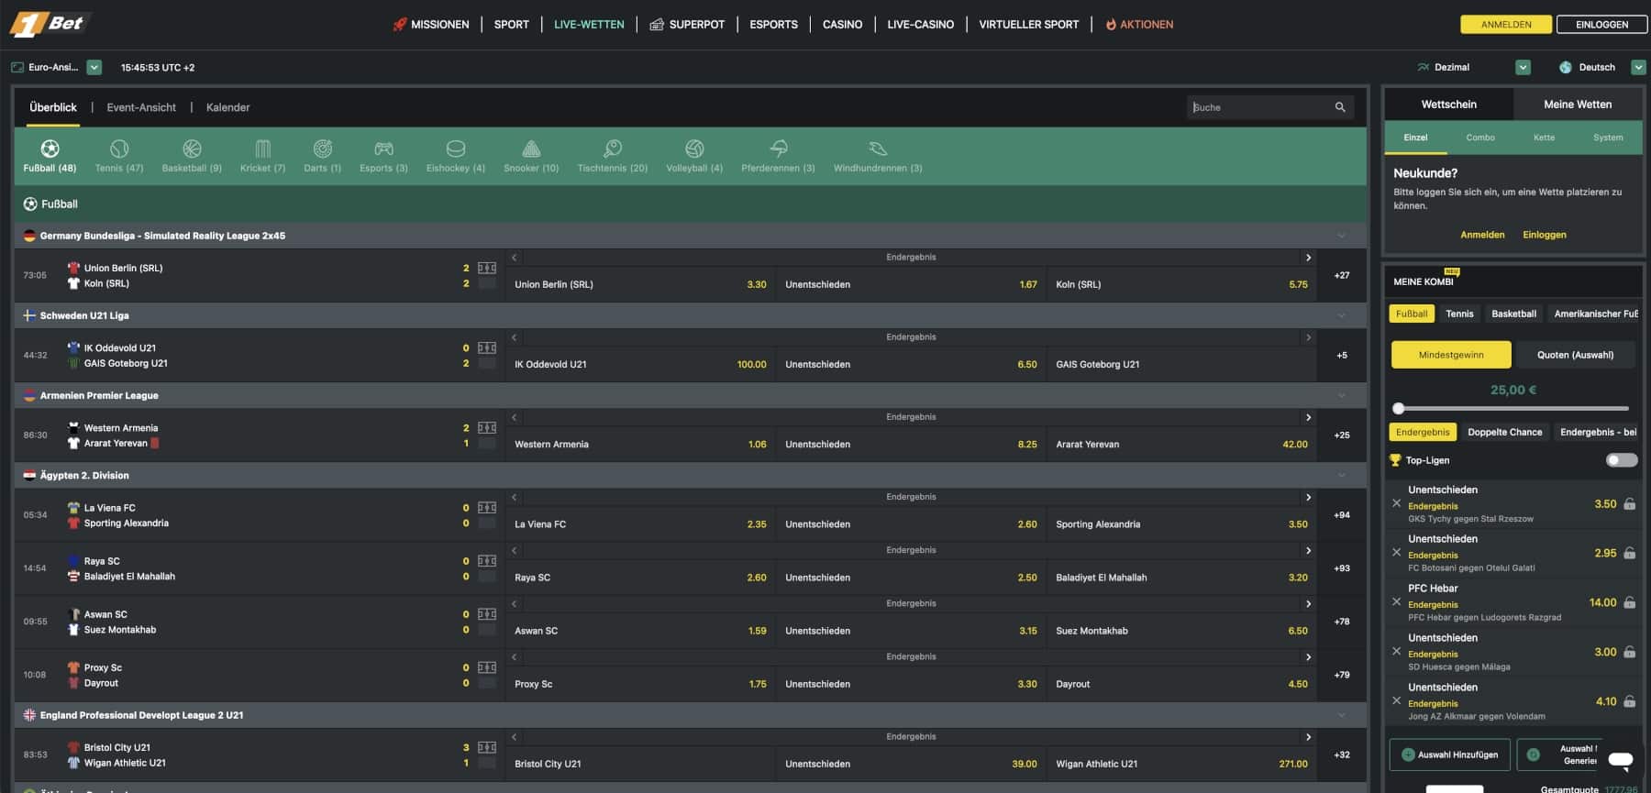Click the Mindestgewinn amount slider handle
The height and width of the screenshot is (793, 1651).
[x=1399, y=408]
